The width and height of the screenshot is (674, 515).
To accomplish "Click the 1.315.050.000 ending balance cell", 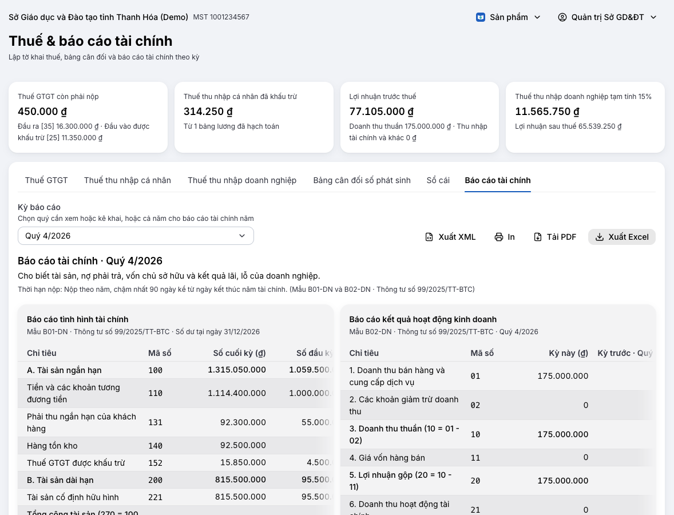I will click(237, 370).
